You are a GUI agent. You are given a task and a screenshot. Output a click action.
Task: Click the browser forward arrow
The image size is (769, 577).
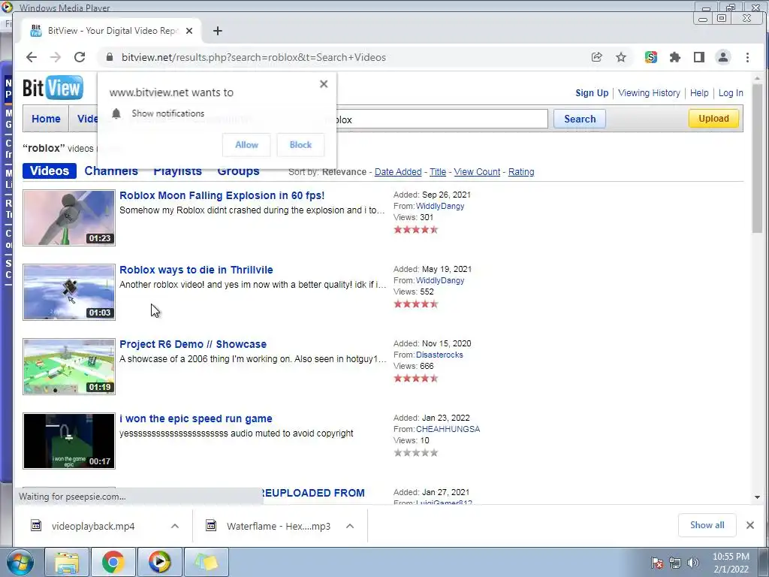click(56, 57)
